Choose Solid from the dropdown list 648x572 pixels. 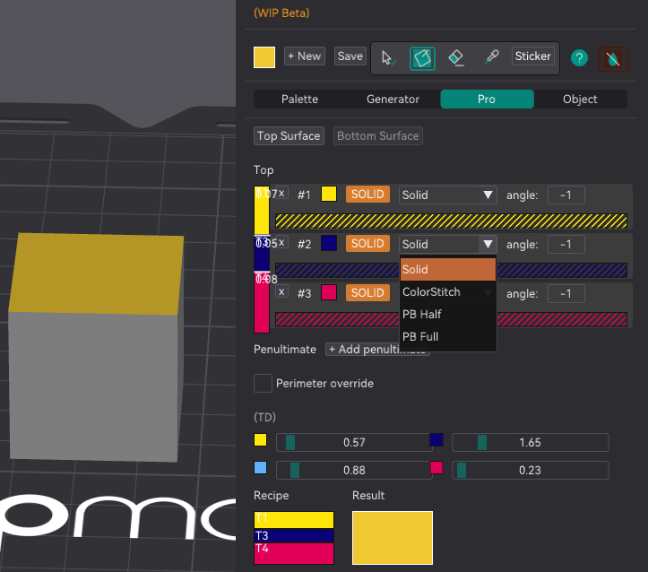tap(448, 270)
